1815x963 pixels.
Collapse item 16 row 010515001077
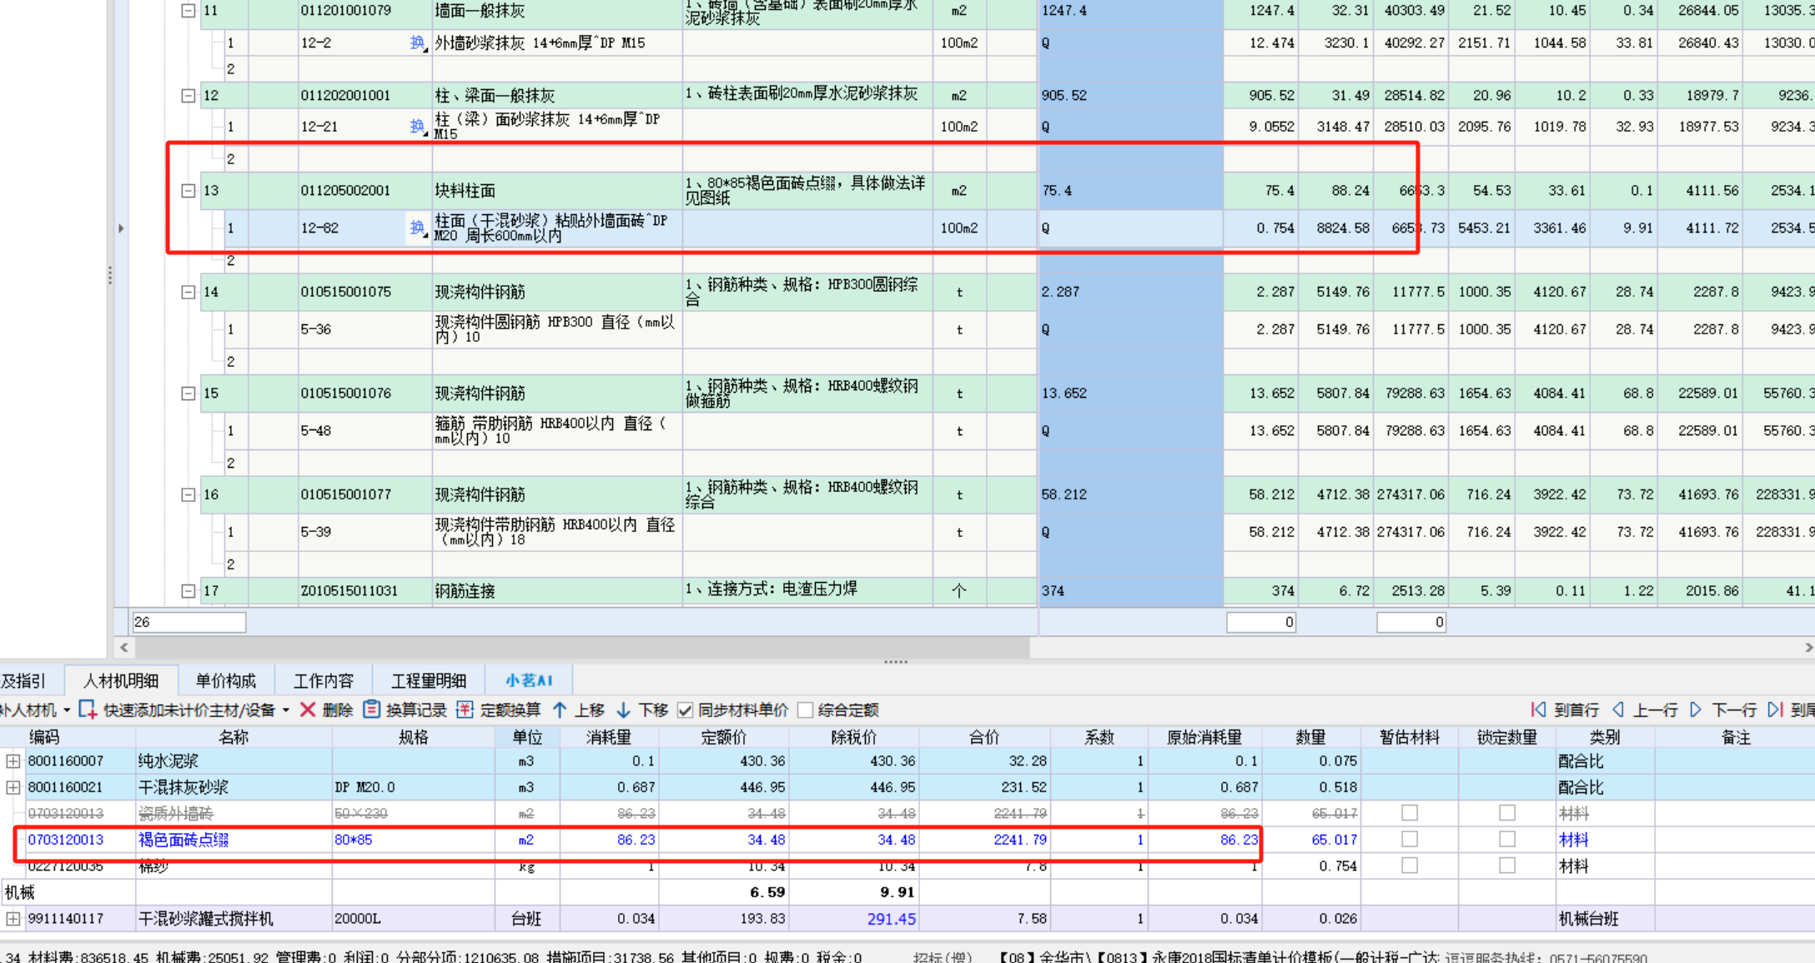(189, 495)
